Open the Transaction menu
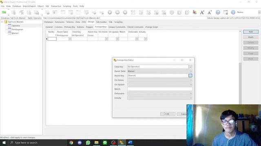 [56, 6]
